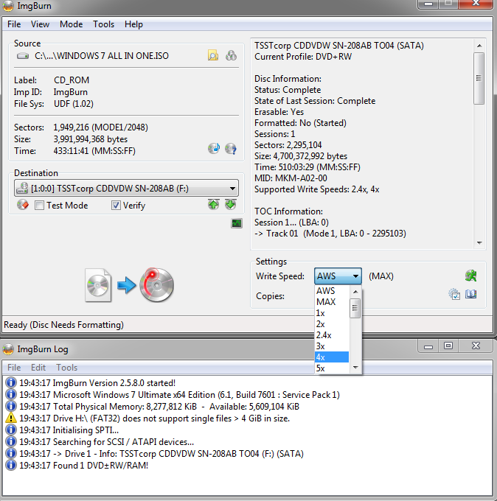Click the large Write image to disc button
497x501 pixels.
157,285
